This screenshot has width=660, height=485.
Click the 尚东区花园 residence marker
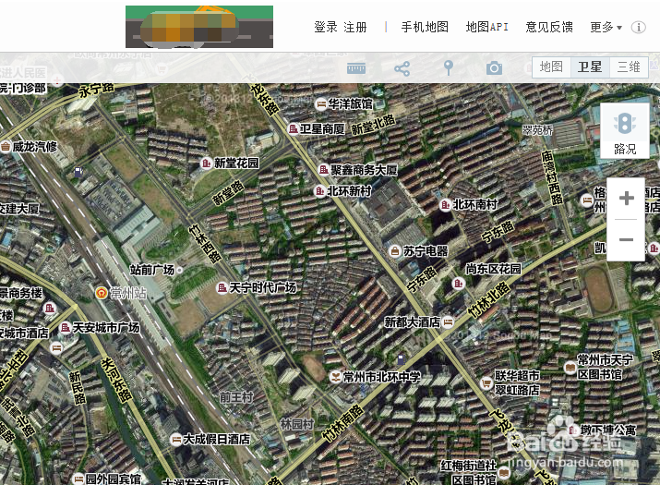(458, 284)
